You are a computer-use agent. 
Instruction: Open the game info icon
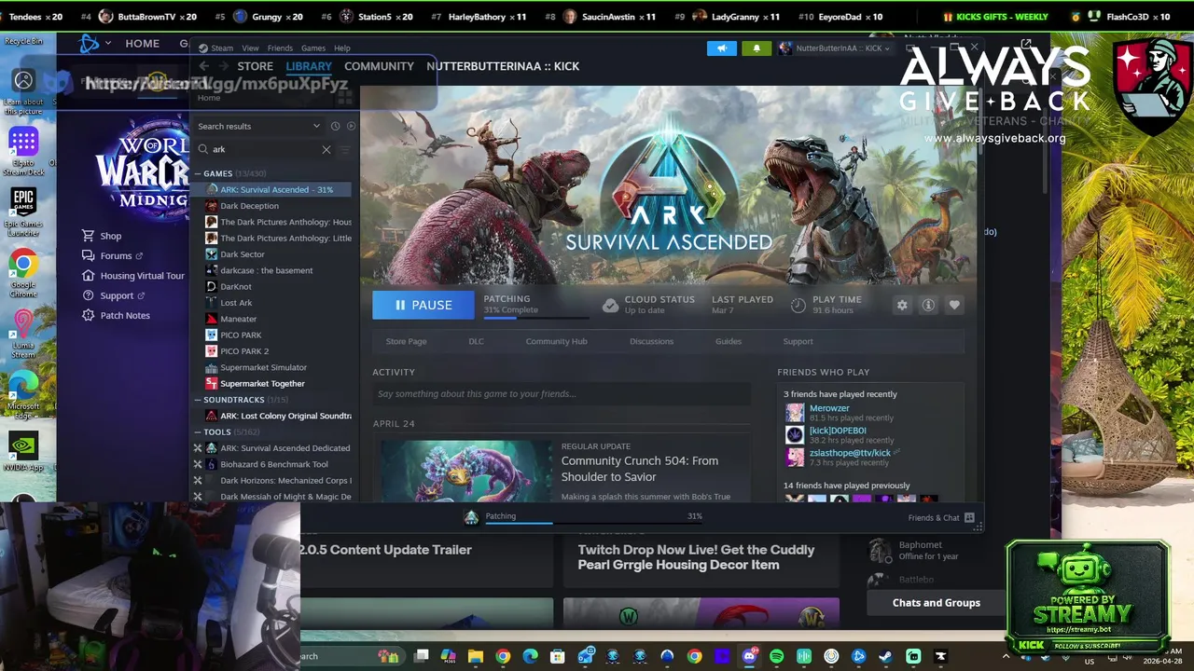[928, 305]
